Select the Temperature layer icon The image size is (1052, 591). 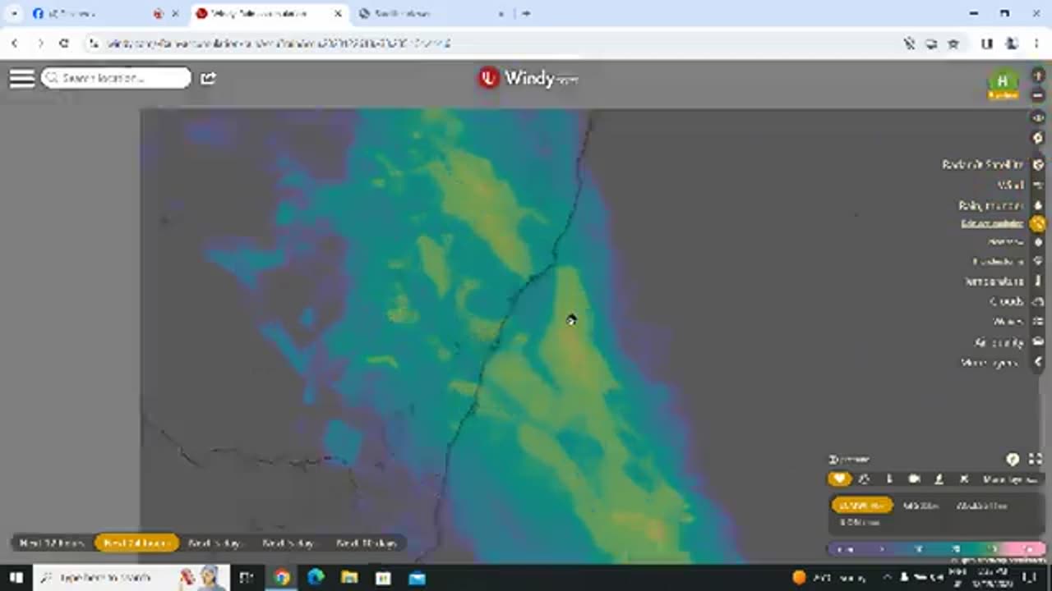tap(1037, 282)
